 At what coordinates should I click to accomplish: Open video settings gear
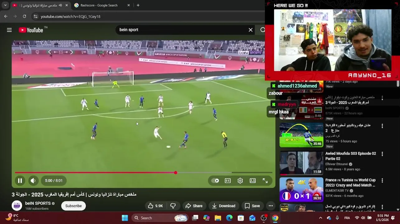[240, 180]
